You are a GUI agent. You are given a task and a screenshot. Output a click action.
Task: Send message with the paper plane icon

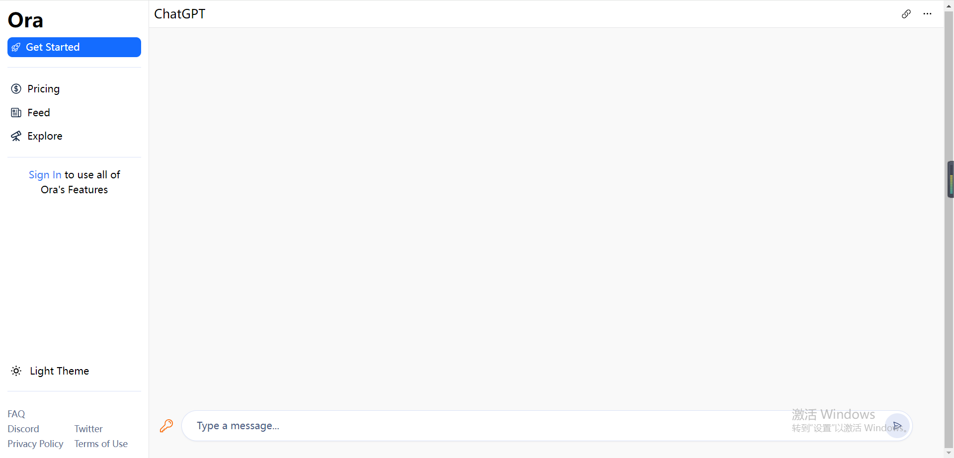pyautogui.click(x=897, y=426)
